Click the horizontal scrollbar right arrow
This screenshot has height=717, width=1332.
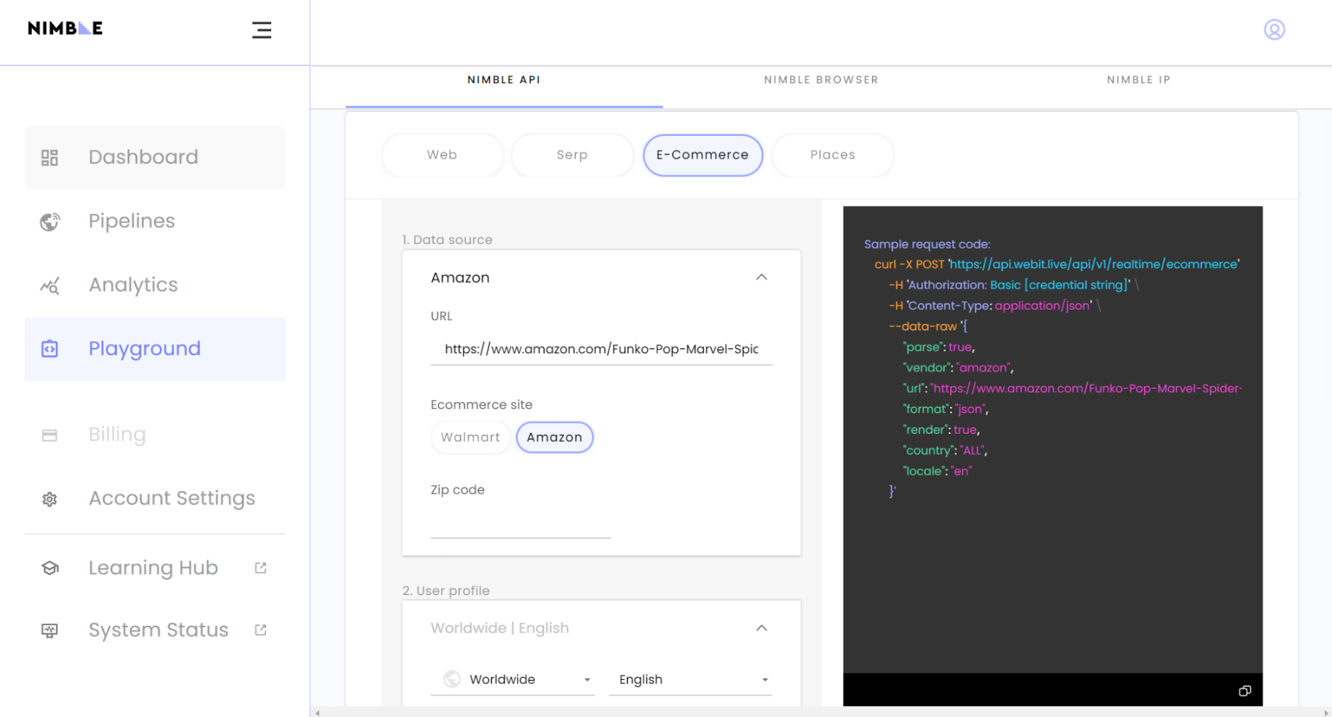pos(1325,712)
